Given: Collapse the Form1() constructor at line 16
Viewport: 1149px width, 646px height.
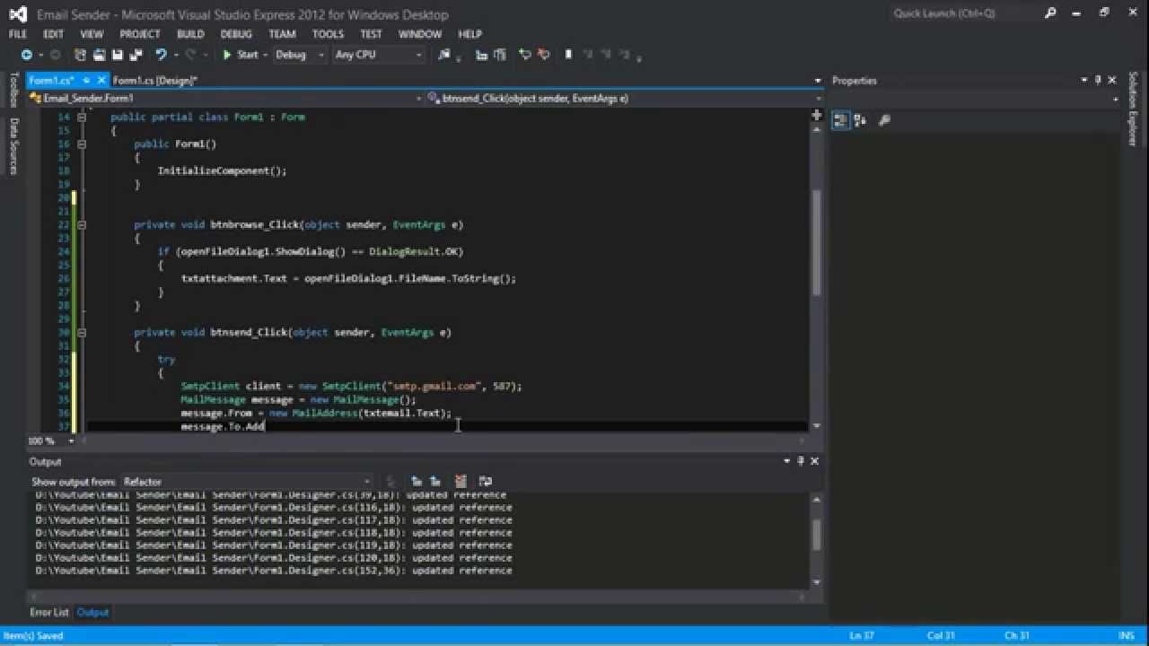Looking at the screenshot, I should pyautogui.click(x=82, y=144).
